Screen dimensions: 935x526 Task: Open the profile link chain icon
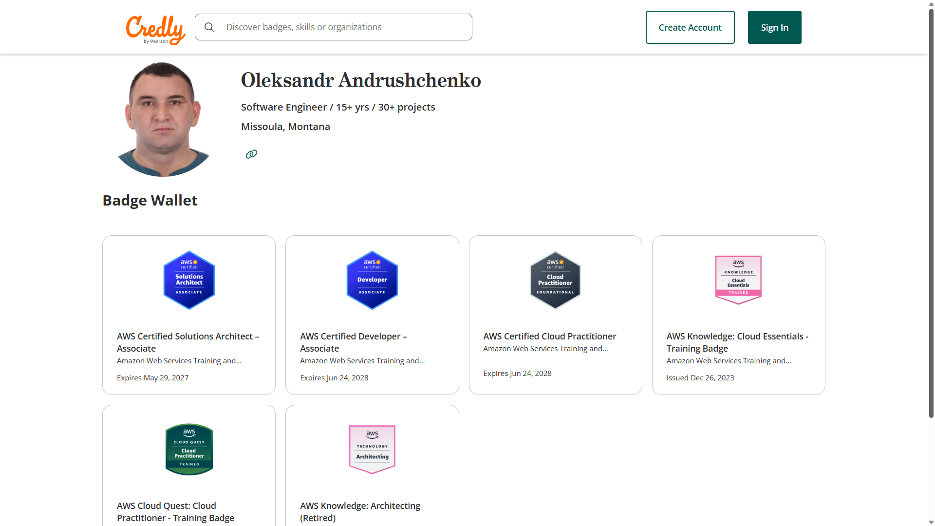point(251,154)
